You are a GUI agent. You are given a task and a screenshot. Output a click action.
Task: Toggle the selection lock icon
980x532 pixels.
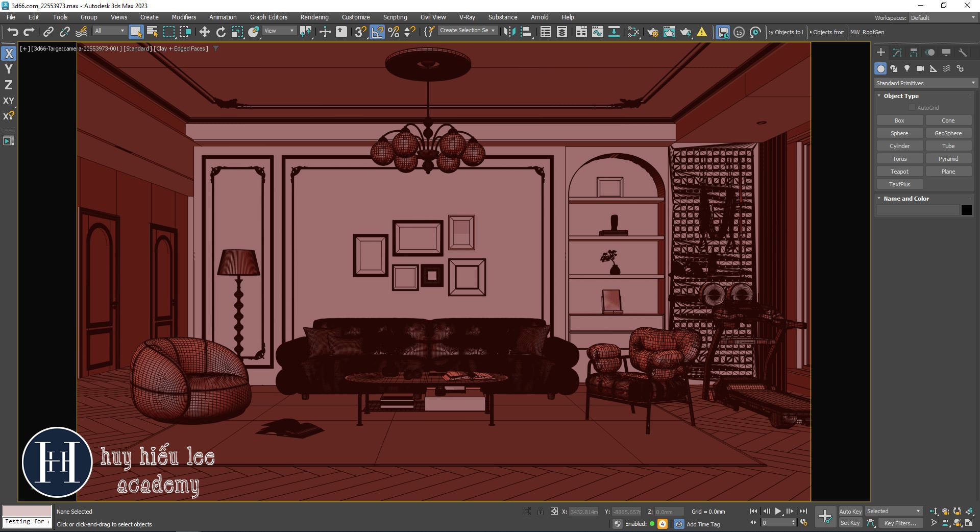pyautogui.click(x=540, y=511)
